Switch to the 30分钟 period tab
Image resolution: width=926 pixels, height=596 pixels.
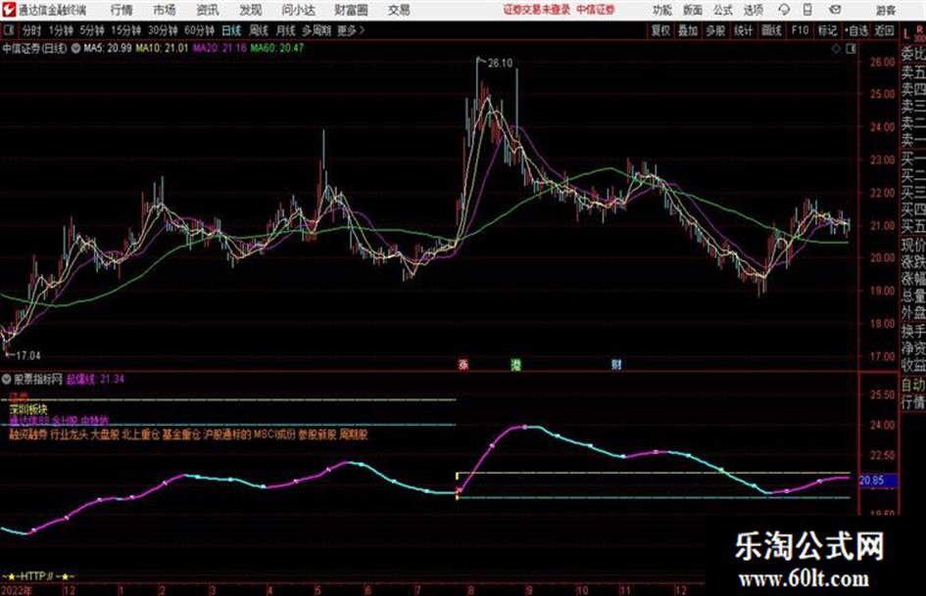163,30
